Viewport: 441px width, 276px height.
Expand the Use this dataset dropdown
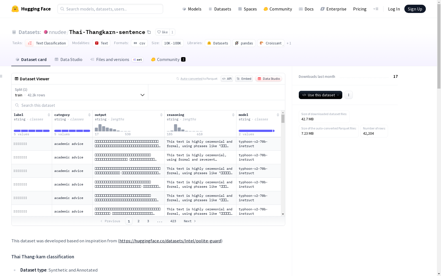[x=321, y=95]
